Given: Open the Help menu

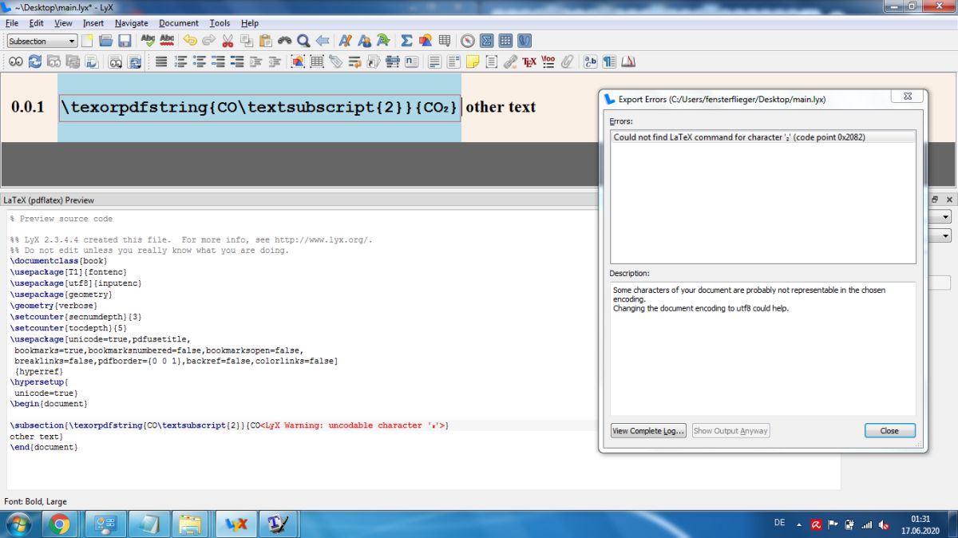Looking at the screenshot, I should [x=250, y=23].
